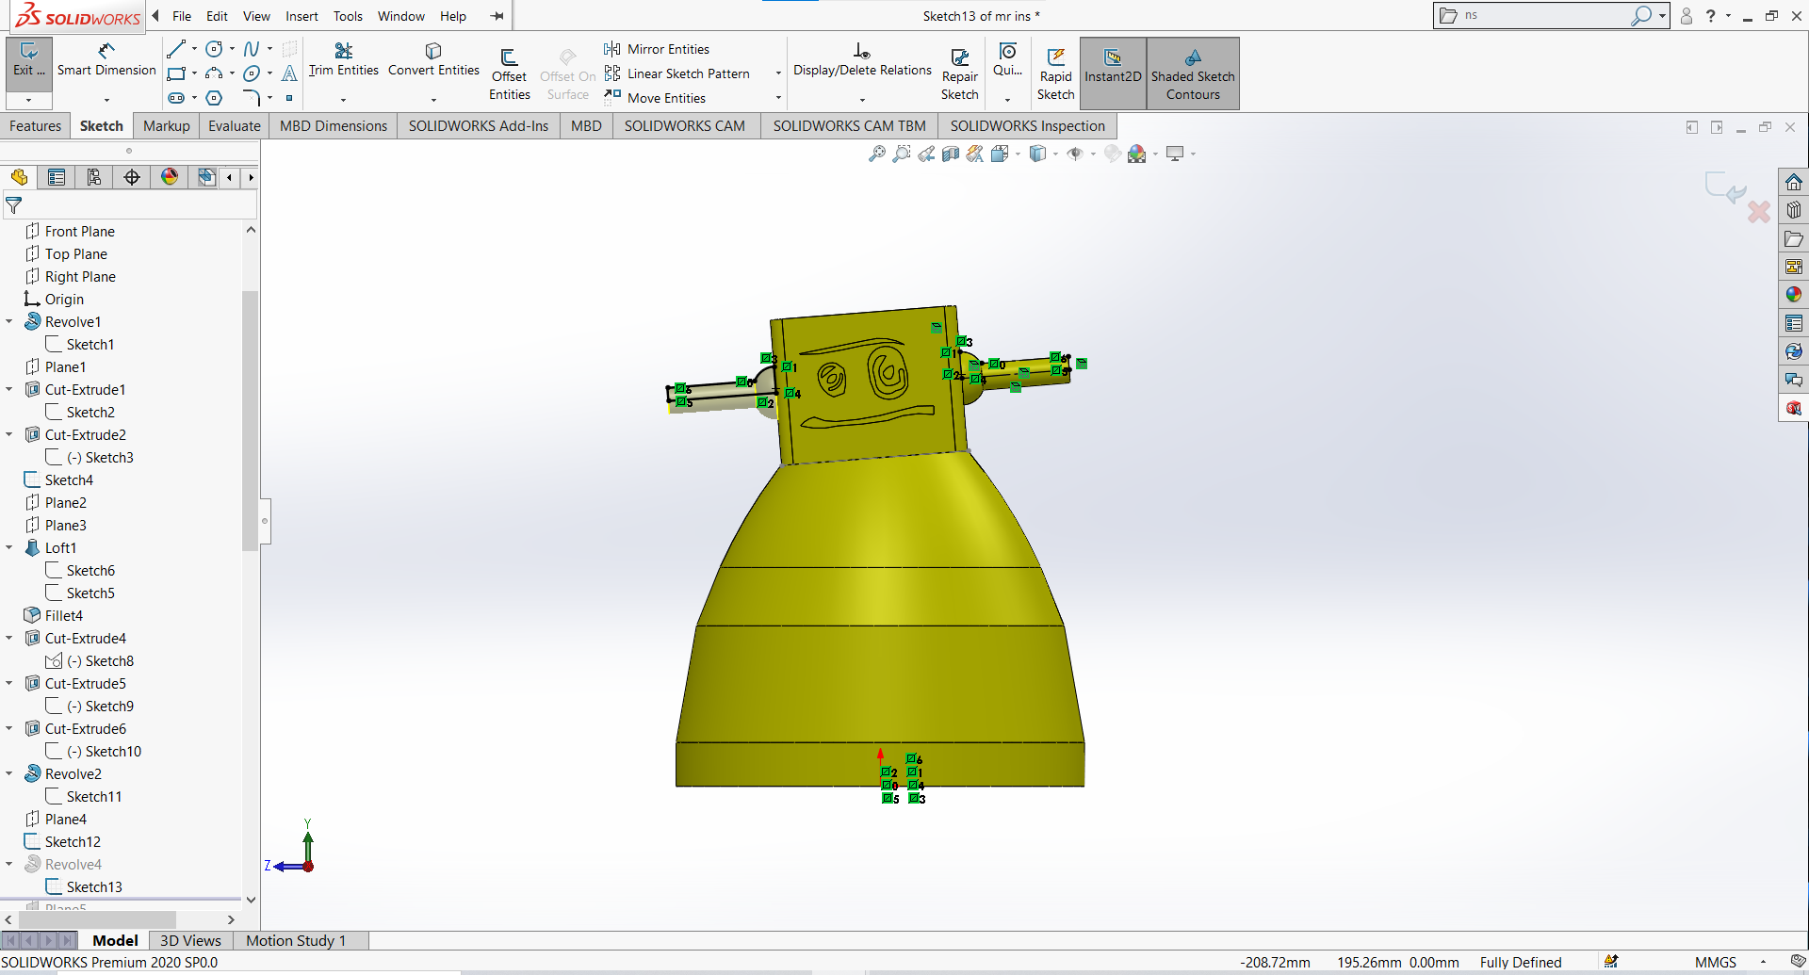Click the Previous View icon
The width and height of the screenshot is (1809, 975).
926,154
